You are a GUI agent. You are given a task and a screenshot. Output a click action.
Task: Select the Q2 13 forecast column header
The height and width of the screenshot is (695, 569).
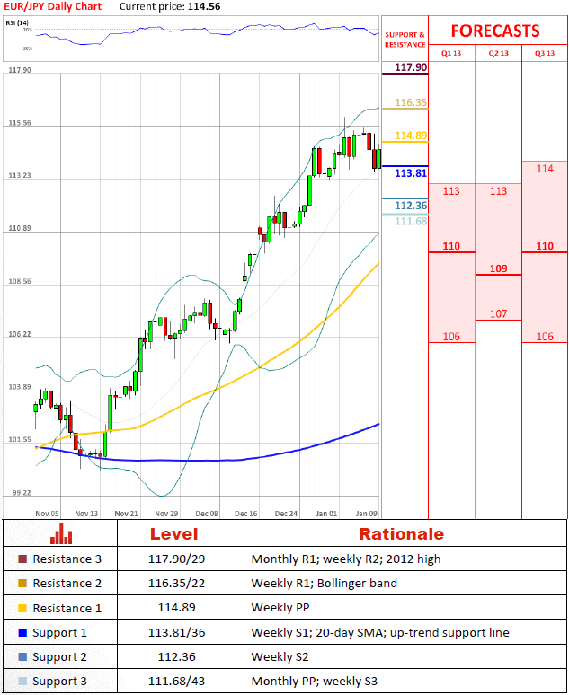(498, 53)
